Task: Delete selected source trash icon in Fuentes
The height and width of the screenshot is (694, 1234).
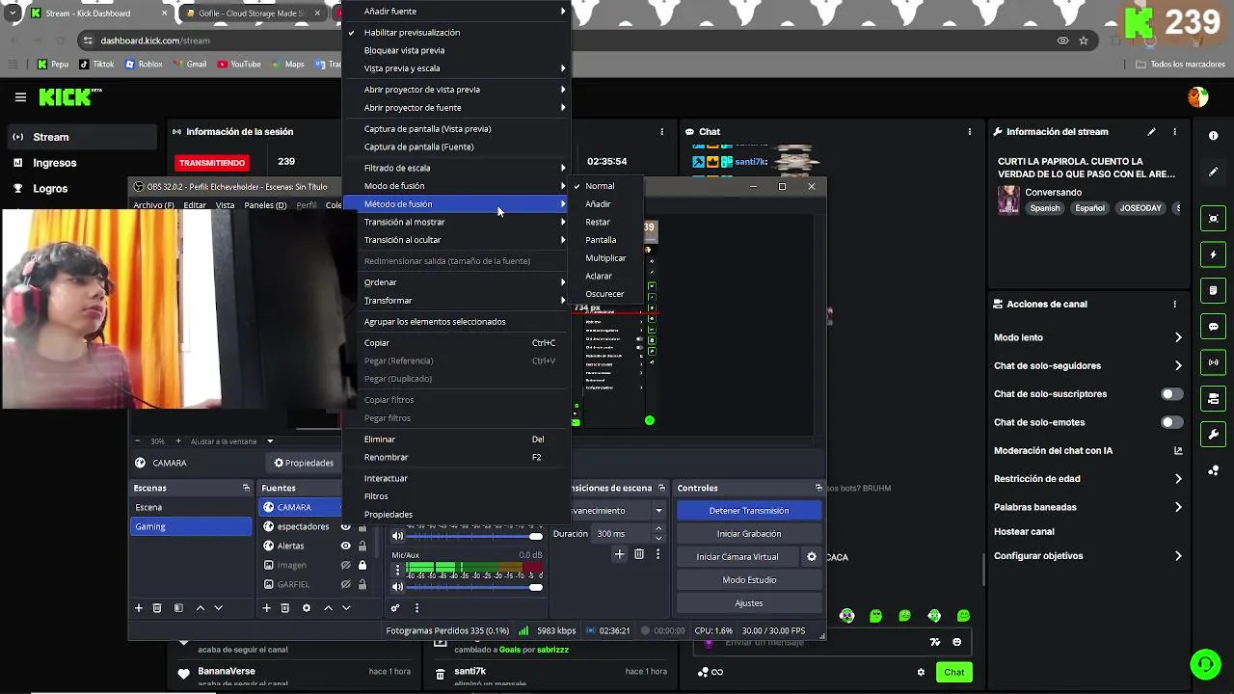Action: [284, 608]
